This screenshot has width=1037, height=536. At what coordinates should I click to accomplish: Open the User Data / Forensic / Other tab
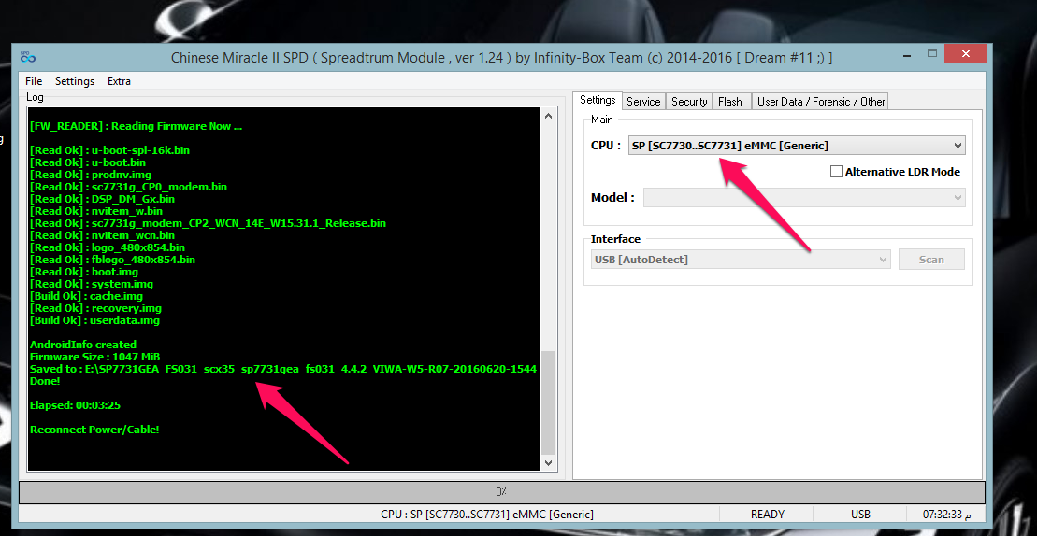coord(821,102)
